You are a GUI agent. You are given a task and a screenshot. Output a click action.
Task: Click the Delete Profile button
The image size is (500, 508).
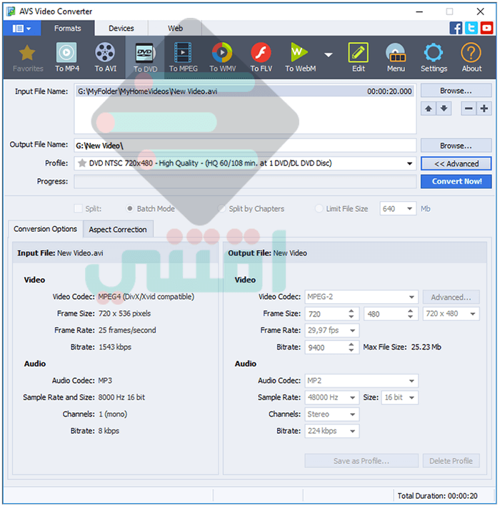(x=451, y=461)
